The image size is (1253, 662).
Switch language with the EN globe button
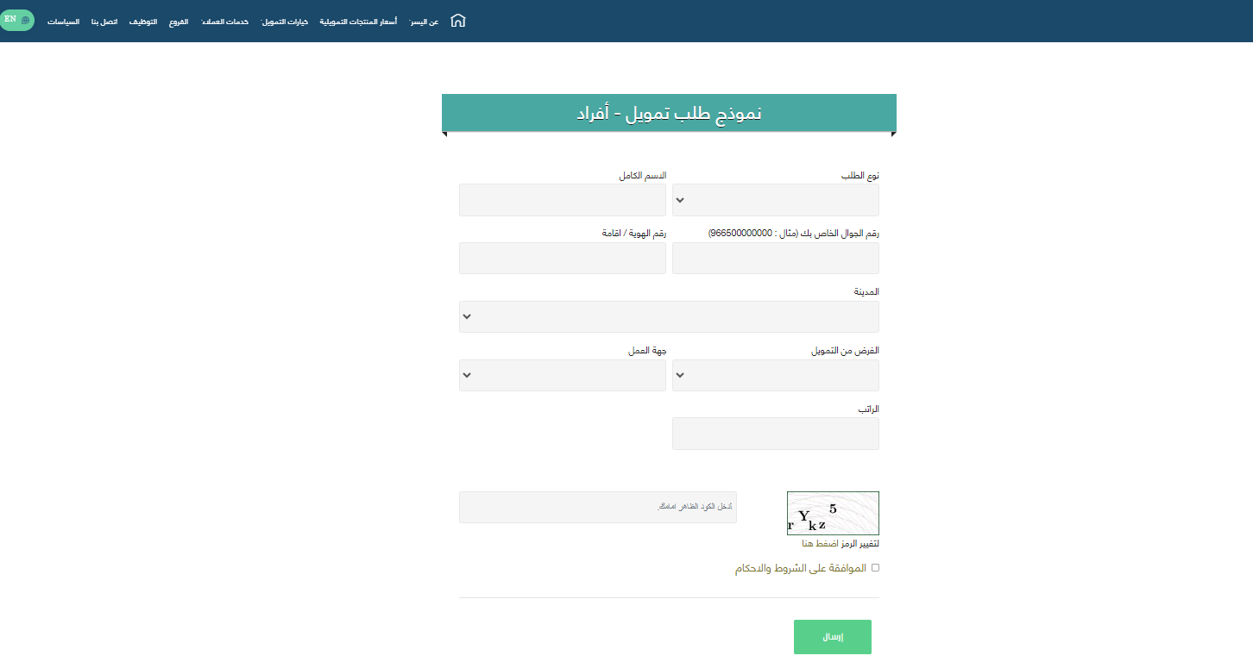click(16, 20)
